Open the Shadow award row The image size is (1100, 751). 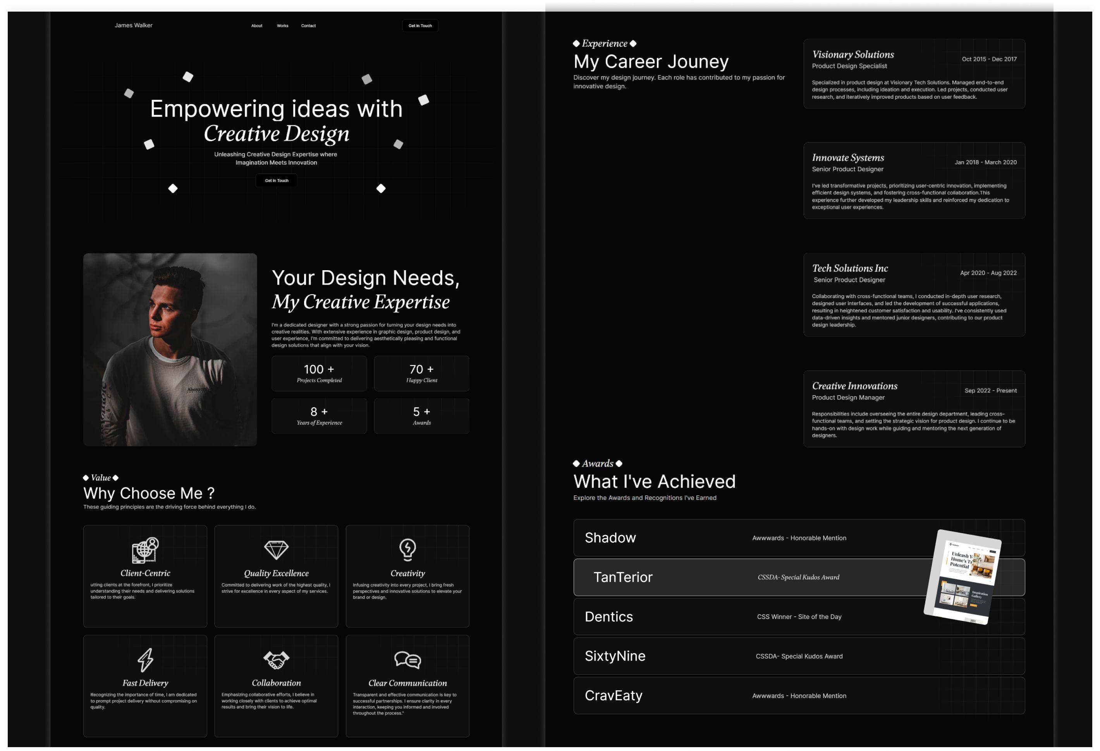pos(799,538)
